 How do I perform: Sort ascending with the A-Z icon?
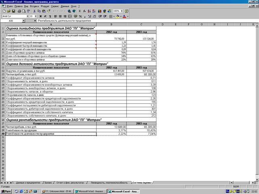pyautogui.click(x=89, y=11)
